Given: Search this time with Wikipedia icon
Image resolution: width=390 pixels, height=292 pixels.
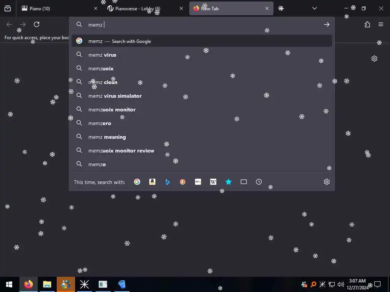Looking at the screenshot, I should point(213,182).
